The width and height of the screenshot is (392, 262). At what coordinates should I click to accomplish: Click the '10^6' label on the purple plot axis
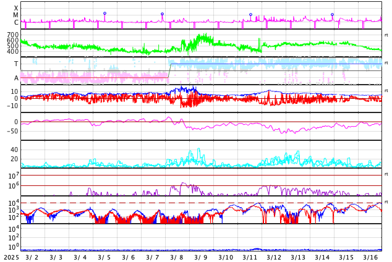(14, 186)
